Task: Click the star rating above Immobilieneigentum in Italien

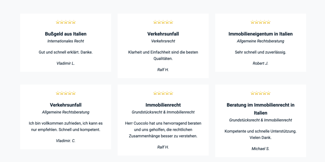Action: click(261, 22)
